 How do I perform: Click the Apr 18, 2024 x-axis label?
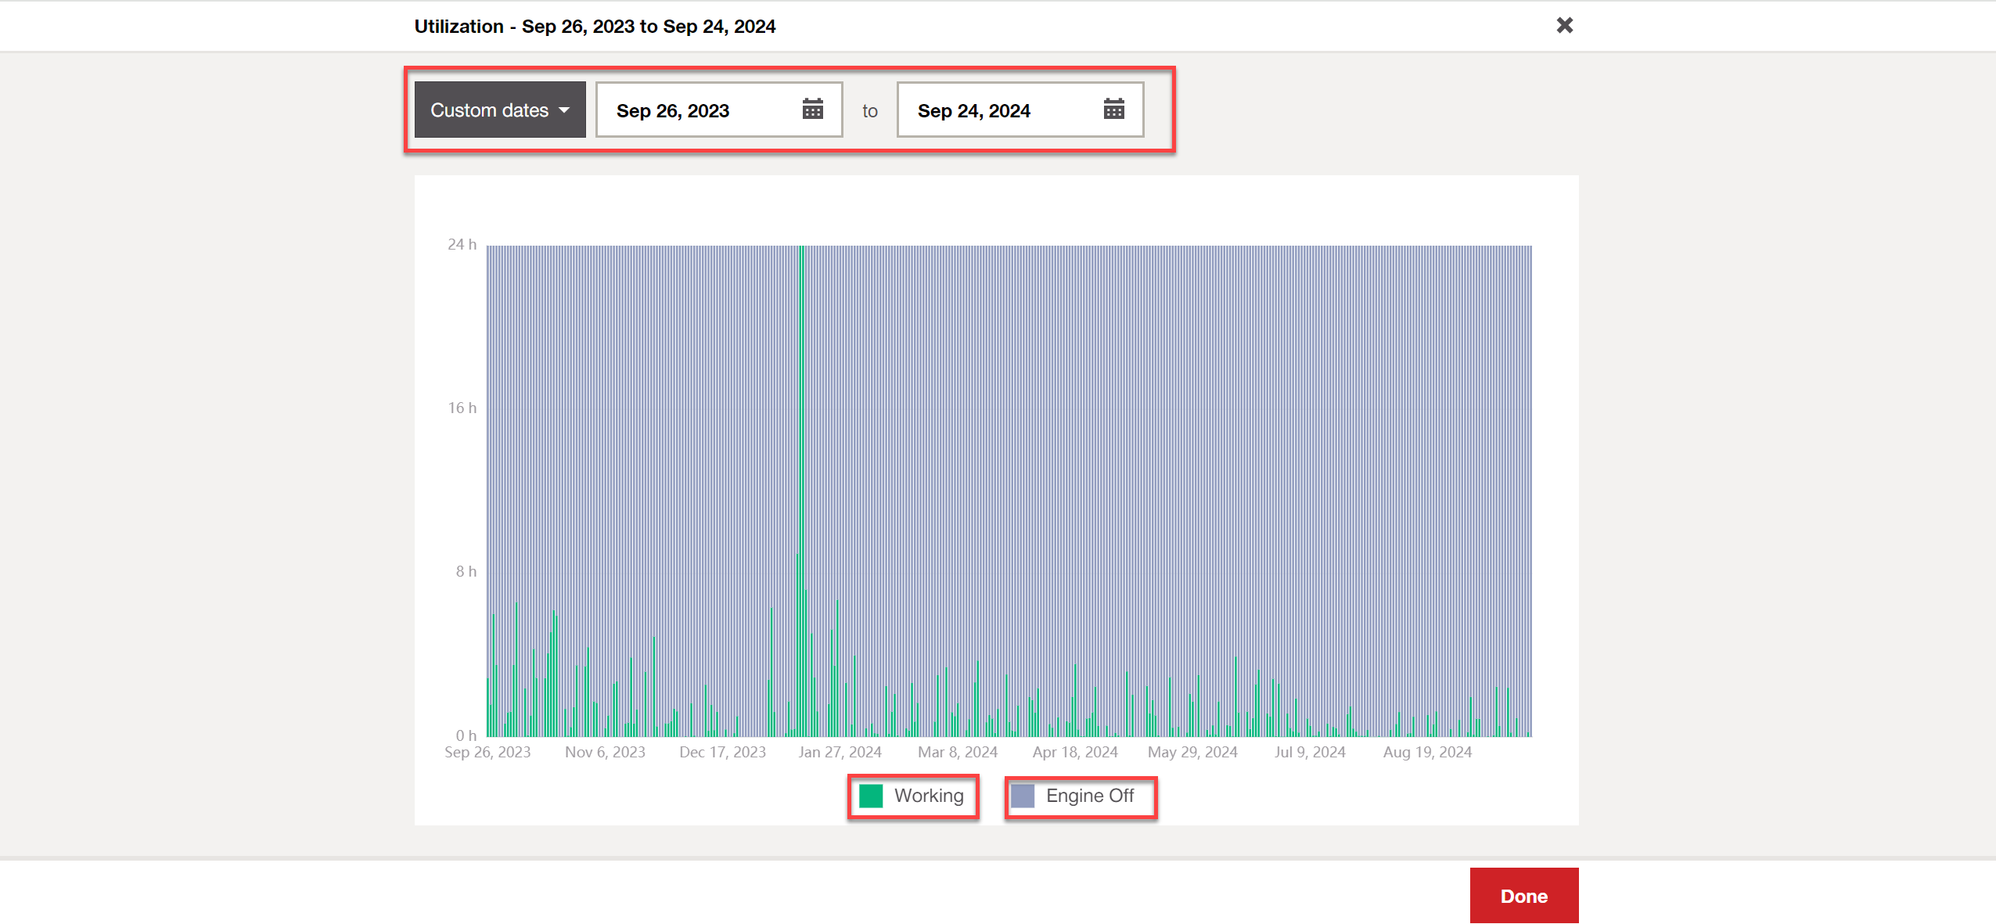pos(1075,753)
